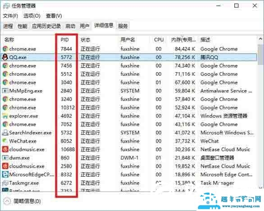Click the QQ.exe penguin icon

pyautogui.click(x=5, y=57)
